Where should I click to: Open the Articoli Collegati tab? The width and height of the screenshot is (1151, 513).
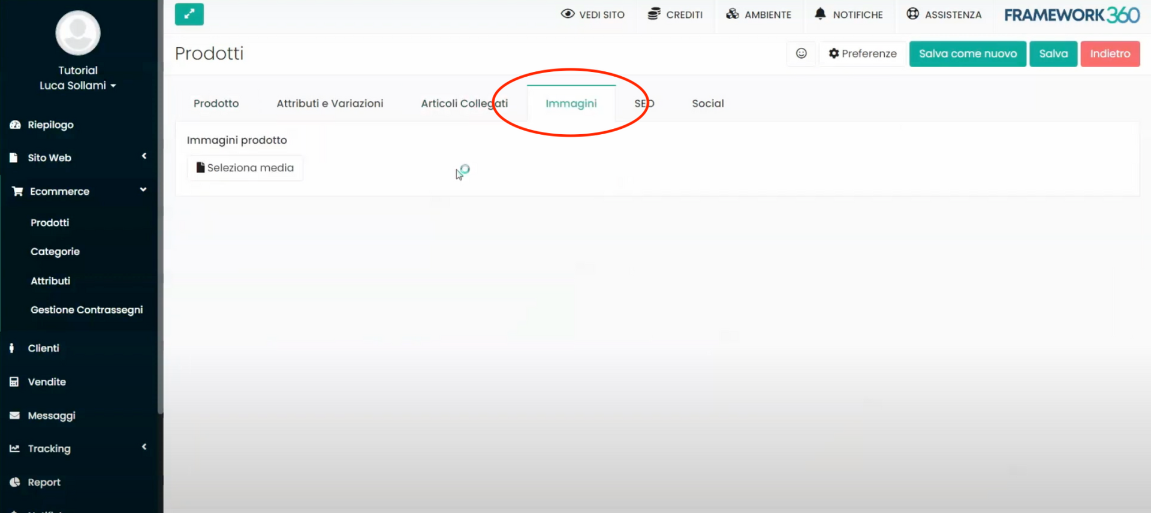coord(464,103)
